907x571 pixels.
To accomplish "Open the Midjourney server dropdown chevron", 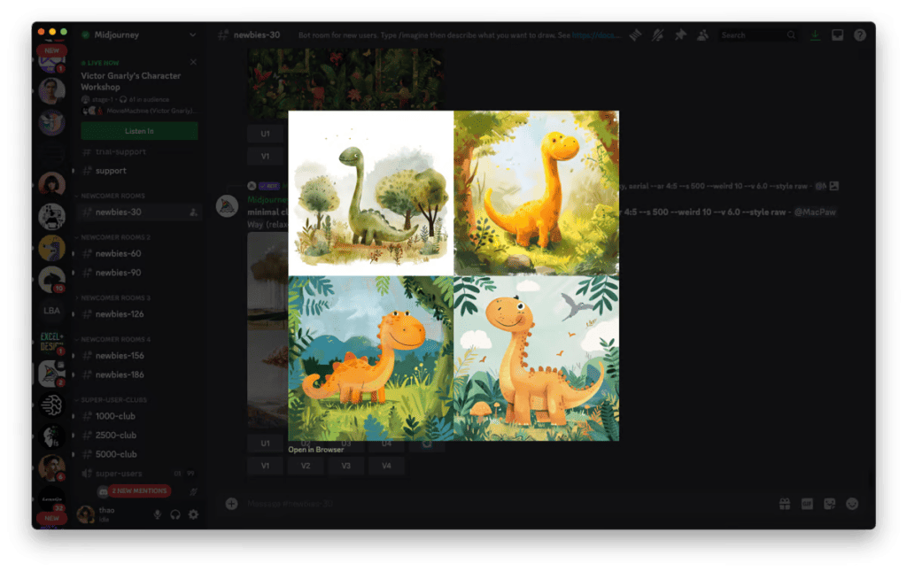I will point(192,35).
